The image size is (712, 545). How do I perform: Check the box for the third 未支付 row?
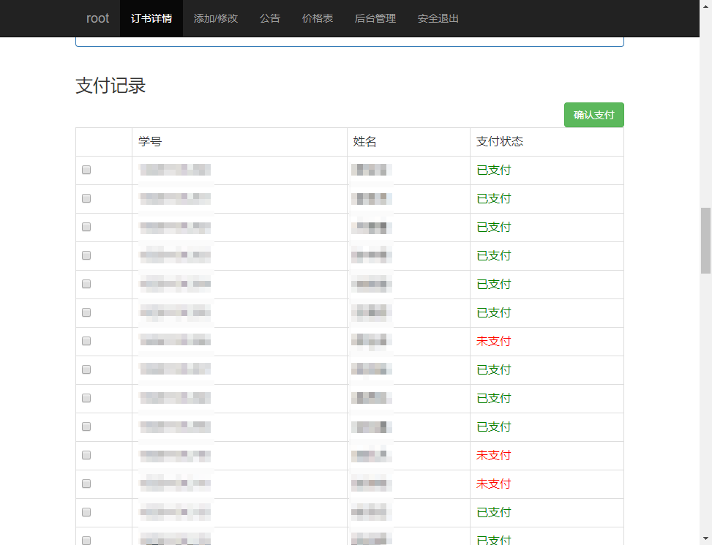[86, 484]
